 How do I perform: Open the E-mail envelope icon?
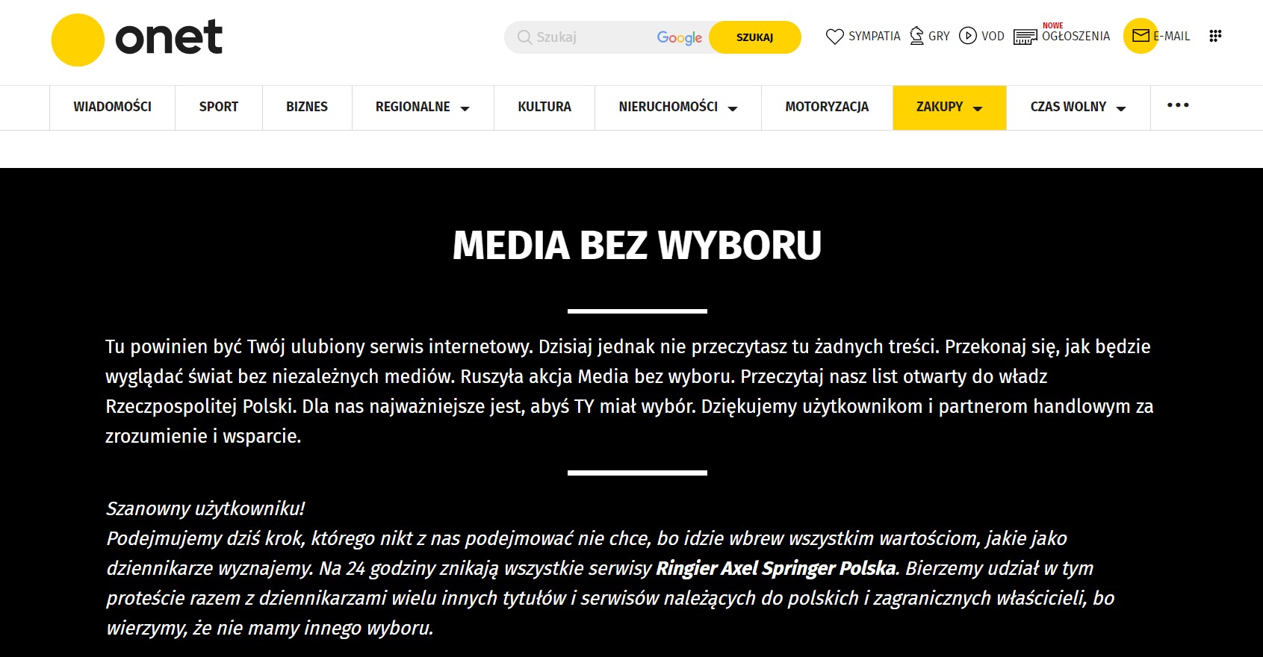tap(1140, 36)
